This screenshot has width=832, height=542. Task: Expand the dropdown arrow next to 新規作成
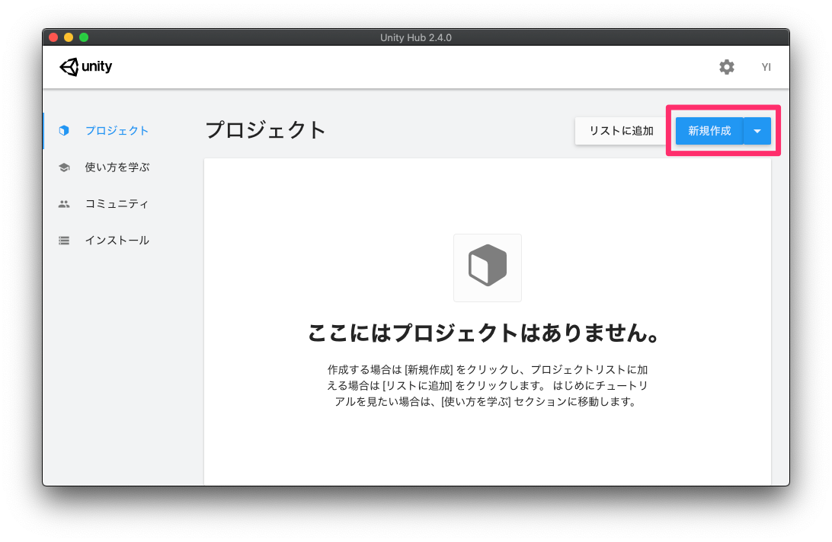point(757,131)
